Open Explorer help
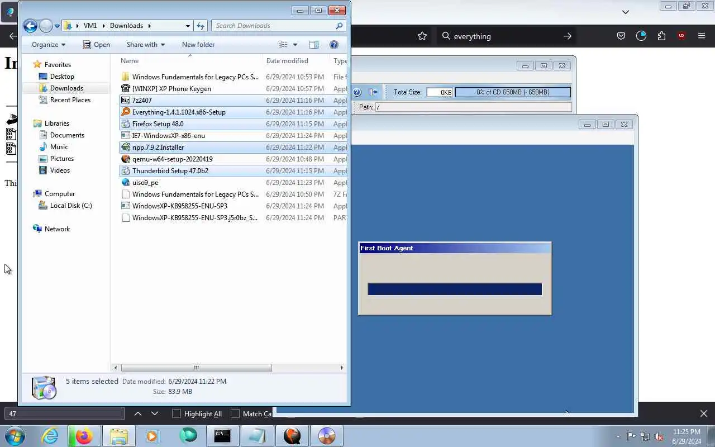 pos(334,45)
